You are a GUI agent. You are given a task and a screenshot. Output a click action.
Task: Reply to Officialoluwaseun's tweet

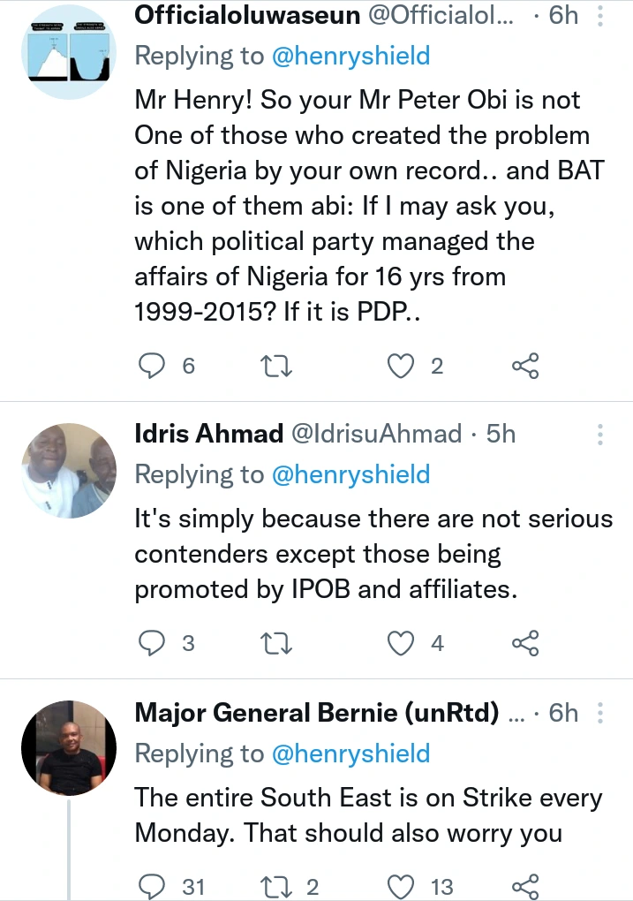(x=154, y=366)
